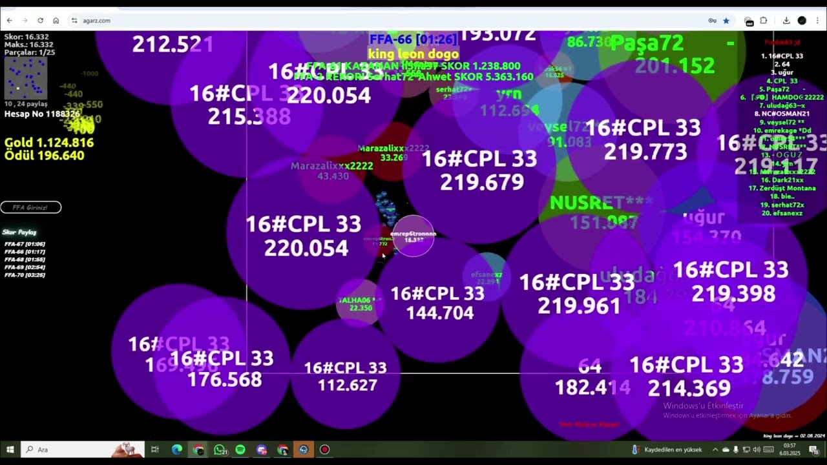Open WhatsApp from the taskbar
This screenshot has height=465, width=827.
[220, 449]
